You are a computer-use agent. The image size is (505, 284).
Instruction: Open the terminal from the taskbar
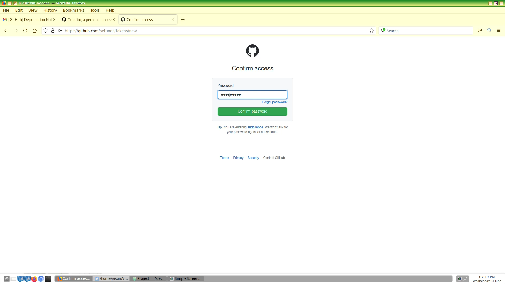[x=48, y=279]
